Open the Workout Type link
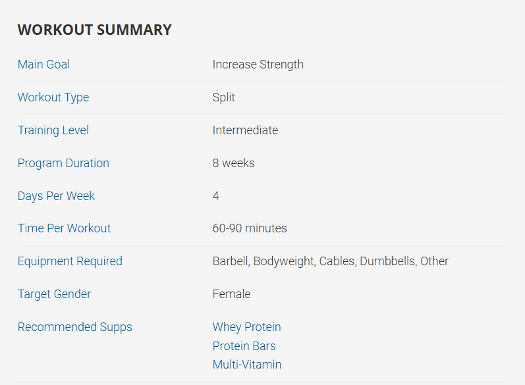 tap(53, 97)
